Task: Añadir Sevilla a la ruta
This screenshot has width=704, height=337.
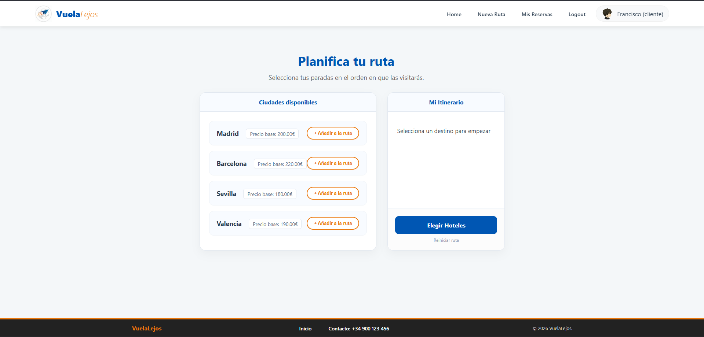Action: [x=332, y=193]
